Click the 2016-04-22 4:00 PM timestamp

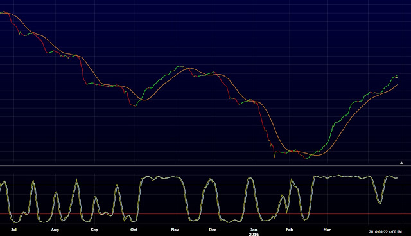pos(385,232)
